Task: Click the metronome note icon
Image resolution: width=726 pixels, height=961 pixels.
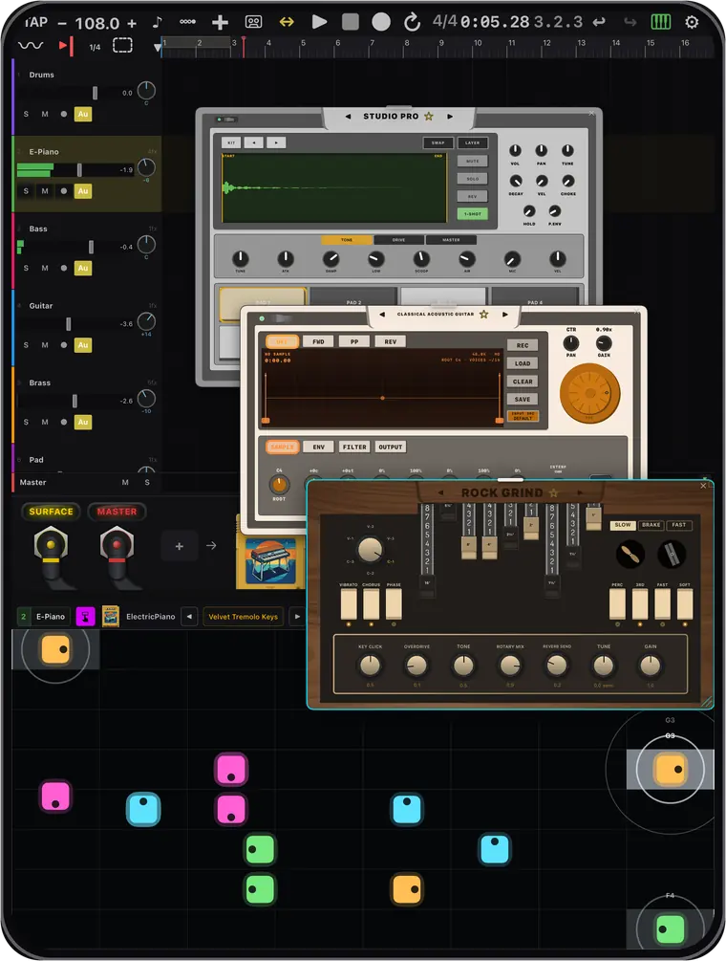Action: (x=158, y=22)
